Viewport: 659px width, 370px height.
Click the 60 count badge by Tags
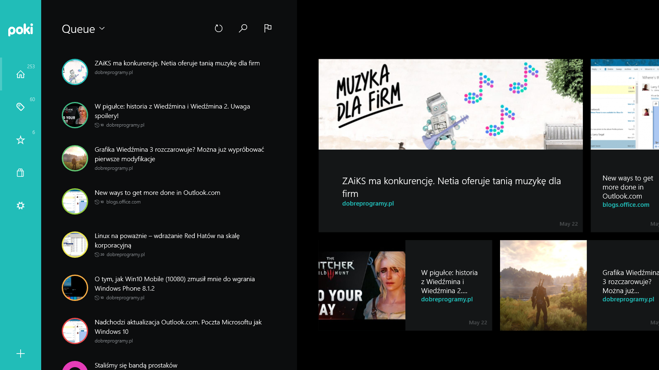pos(32,99)
